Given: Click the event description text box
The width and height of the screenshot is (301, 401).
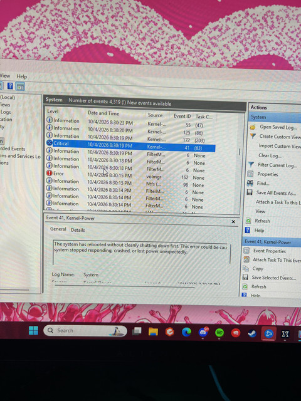Looking at the screenshot, I should pyautogui.click(x=142, y=253).
